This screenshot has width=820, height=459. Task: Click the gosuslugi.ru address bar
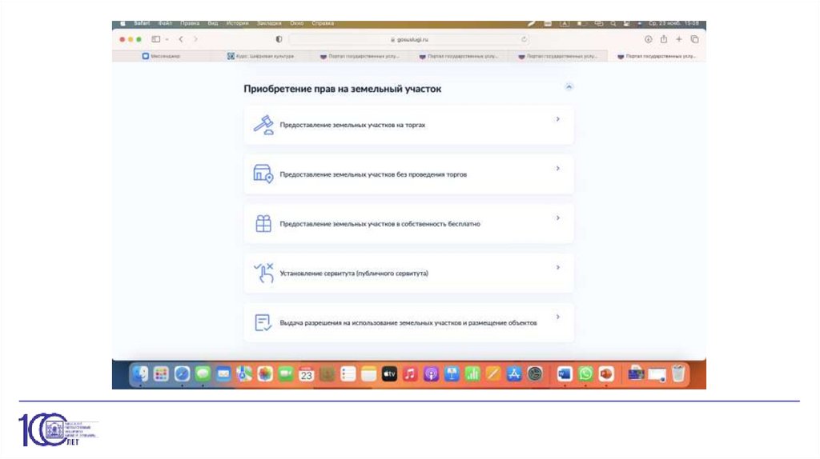(409, 39)
